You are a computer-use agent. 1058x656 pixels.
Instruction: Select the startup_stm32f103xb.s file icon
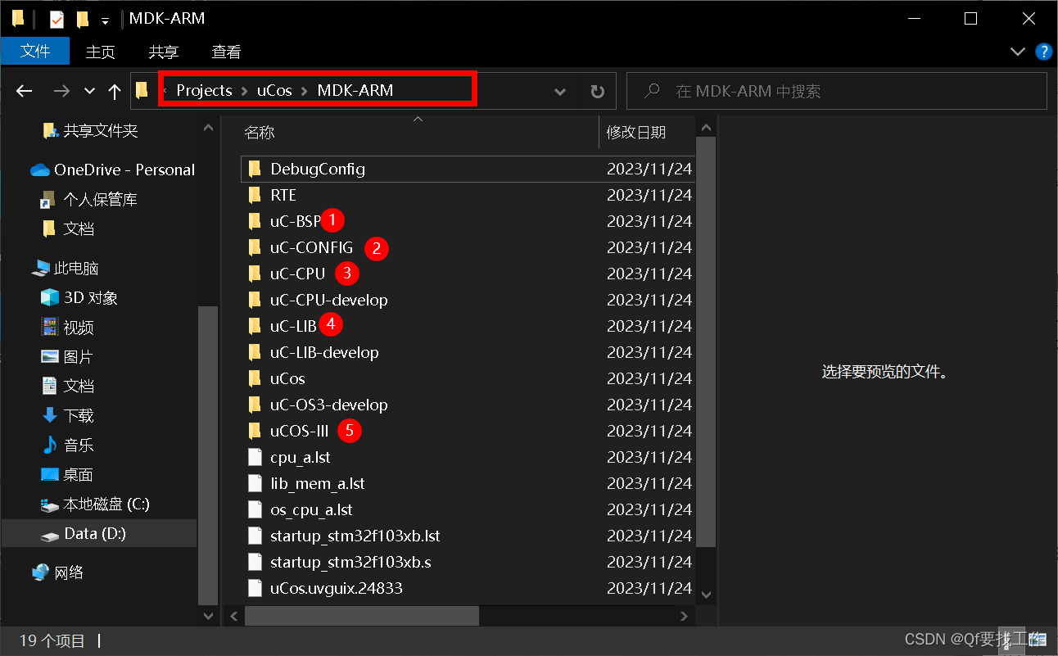(x=255, y=562)
